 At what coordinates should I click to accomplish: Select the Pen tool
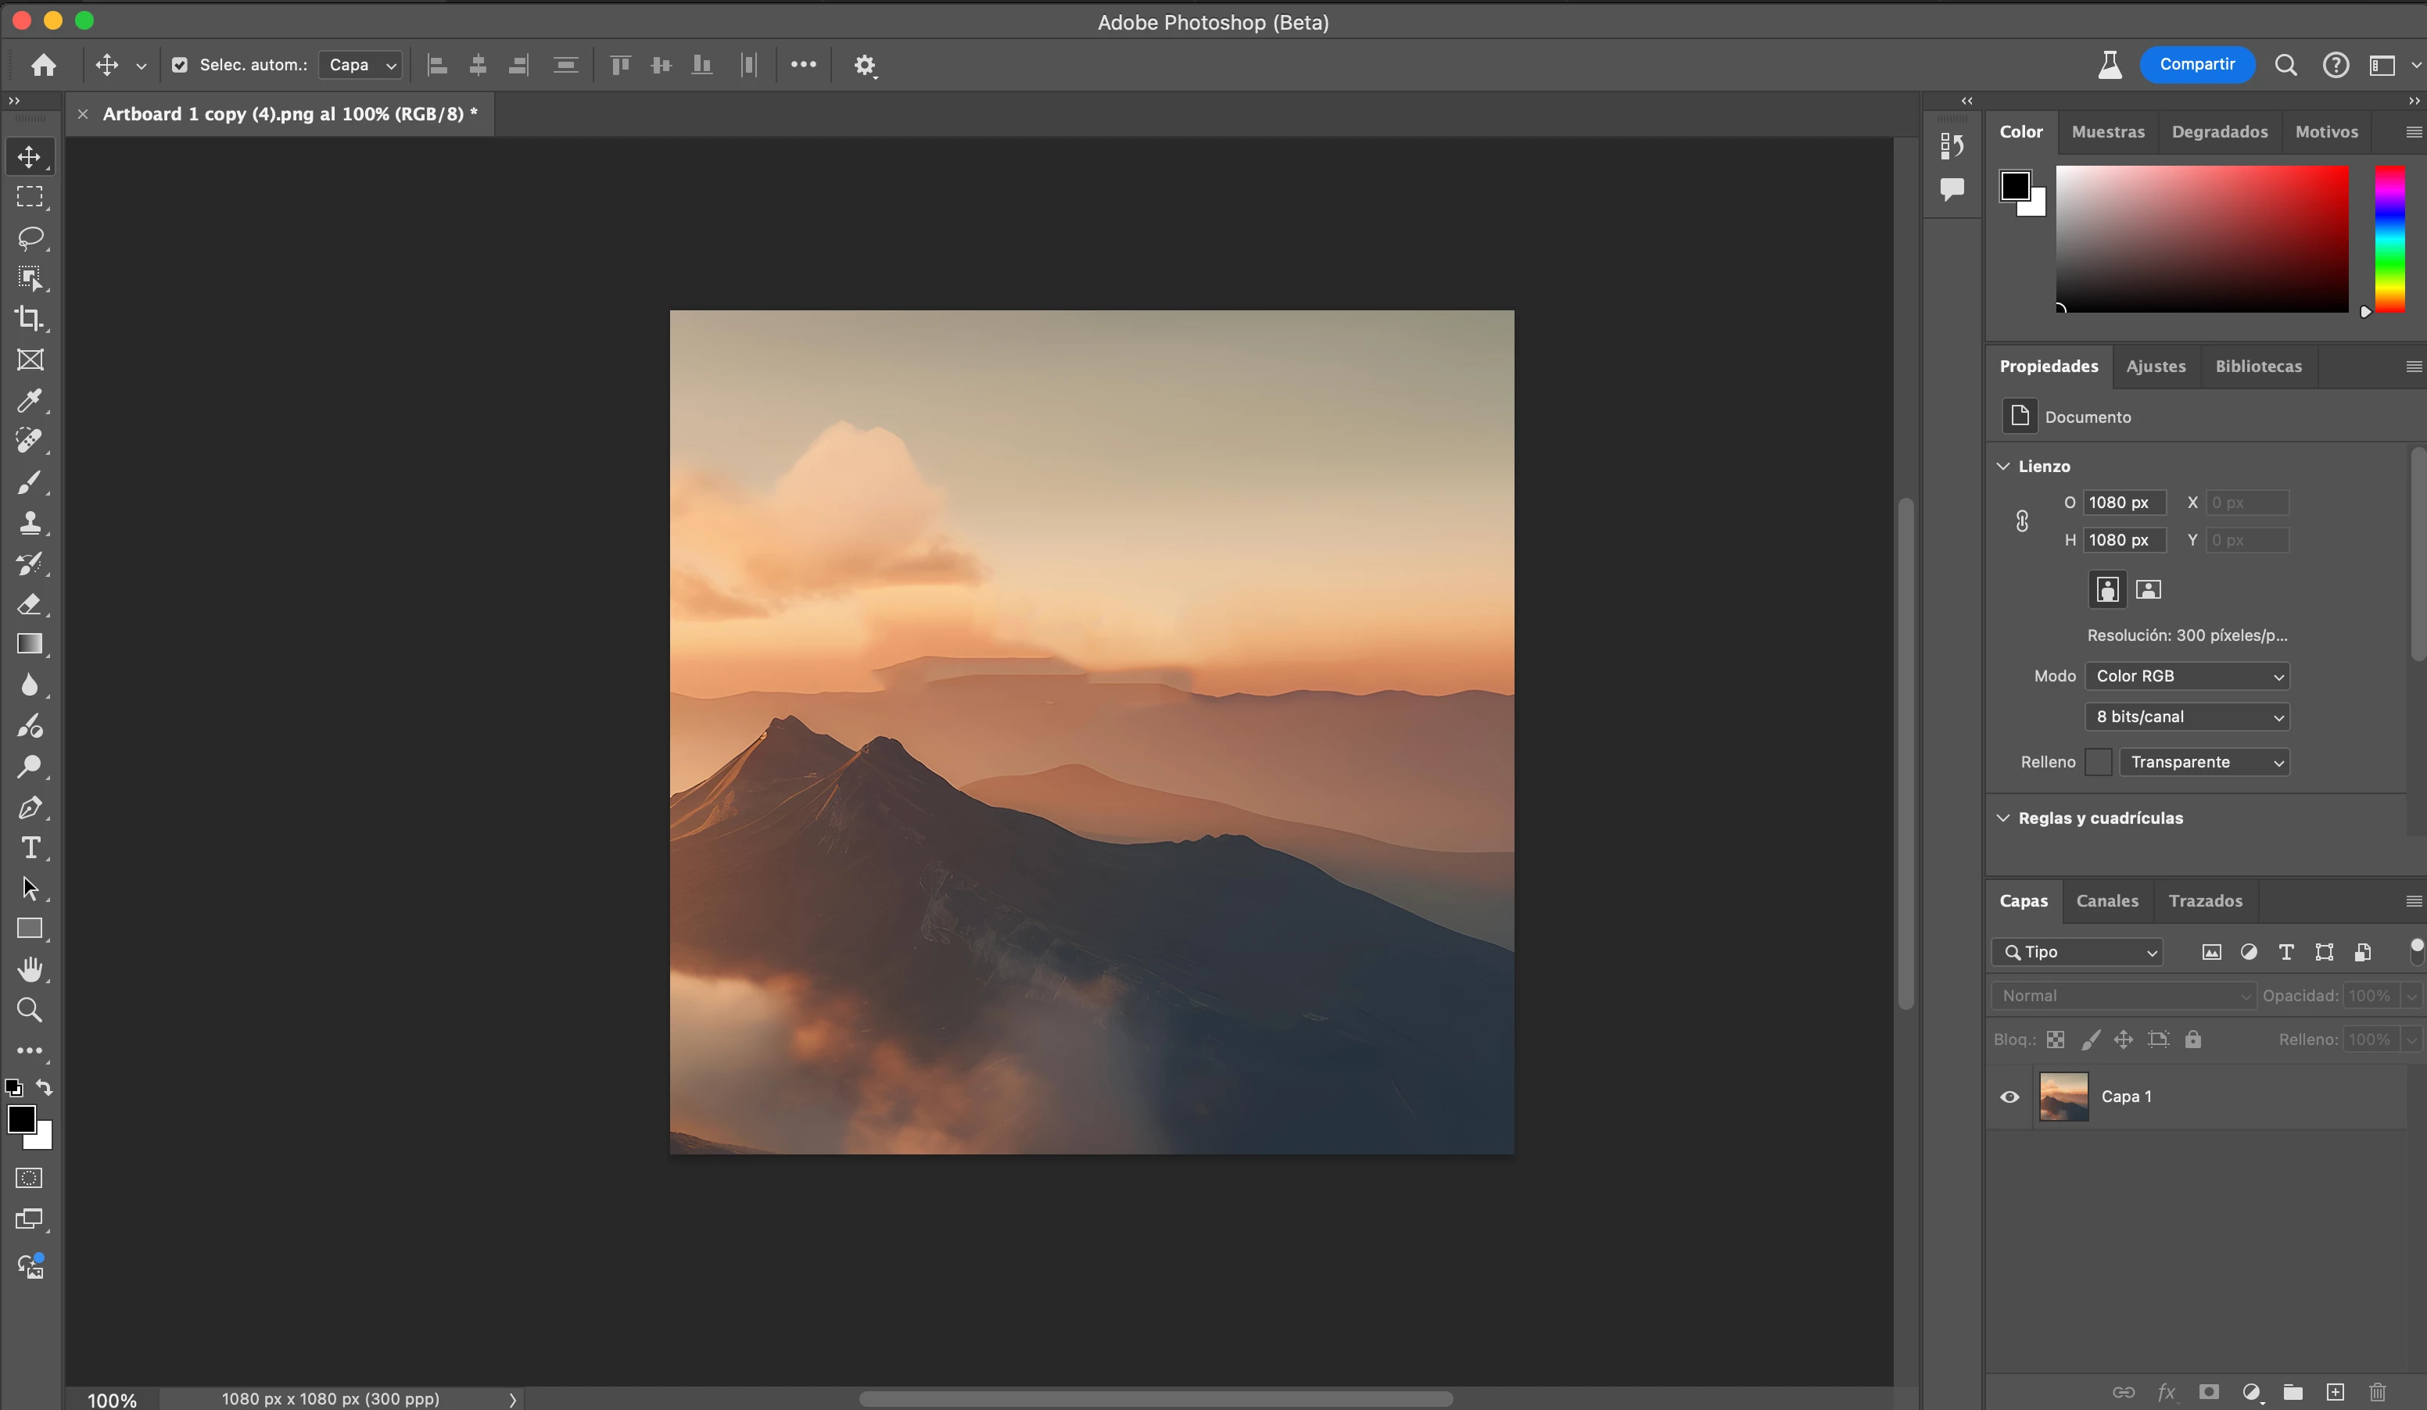(30, 807)
